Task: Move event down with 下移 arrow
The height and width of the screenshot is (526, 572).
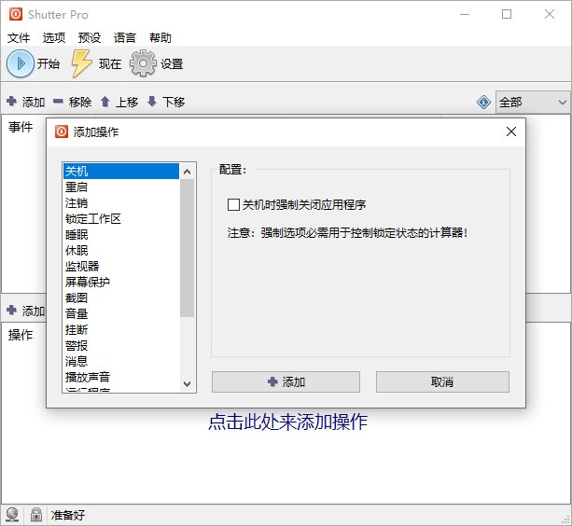Action: [x=152, y=102]
